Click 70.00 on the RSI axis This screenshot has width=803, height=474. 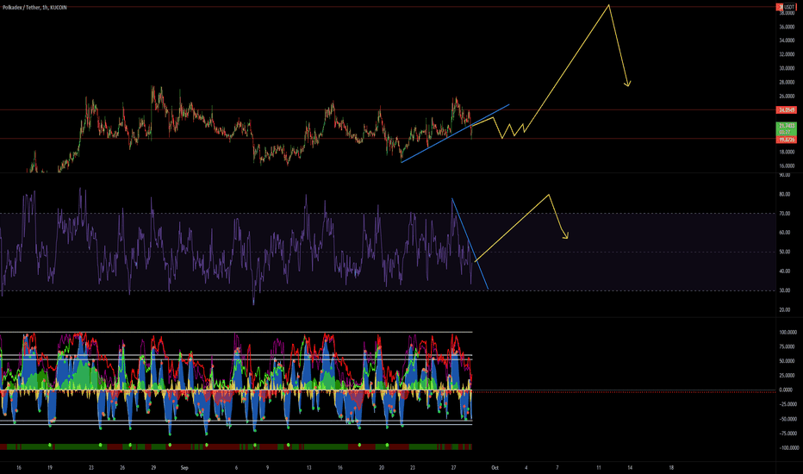(785, 213)
